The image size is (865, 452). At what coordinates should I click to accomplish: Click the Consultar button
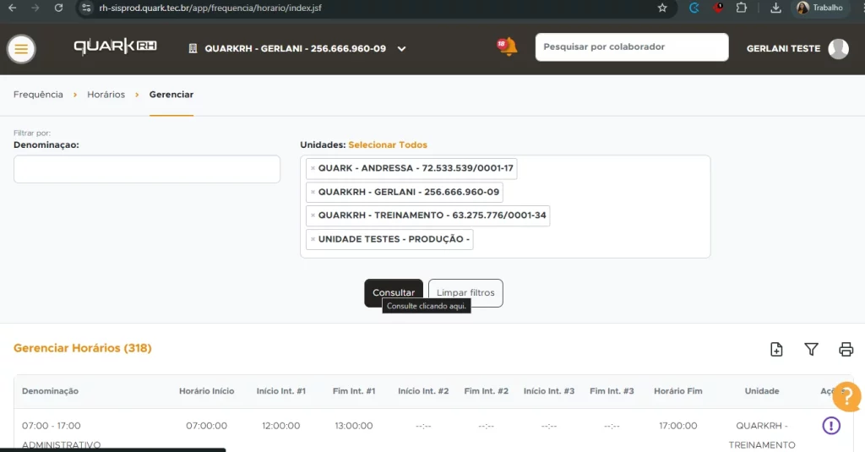tap(393, 292)
